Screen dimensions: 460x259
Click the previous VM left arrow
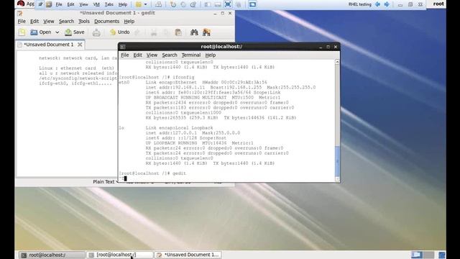(x=377, y=4)
